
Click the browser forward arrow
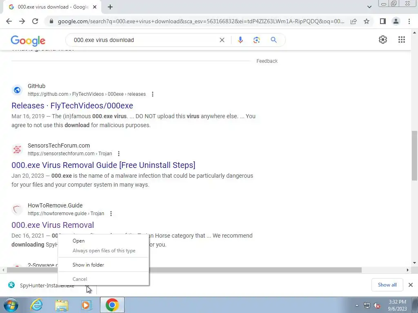22,21
